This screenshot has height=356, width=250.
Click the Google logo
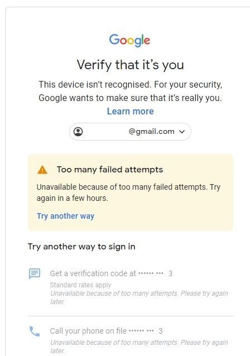tap(129, 40)
